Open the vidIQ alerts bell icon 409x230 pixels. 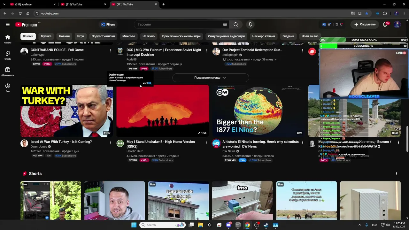pos(341,25)
